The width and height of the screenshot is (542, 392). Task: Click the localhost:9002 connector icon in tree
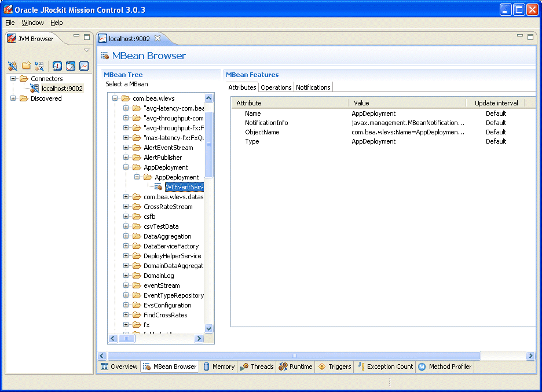pos(35,89)
